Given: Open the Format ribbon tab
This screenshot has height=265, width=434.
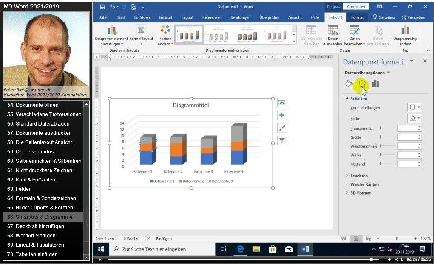Looking at the screenshot, I should click(x=357, y=17).
